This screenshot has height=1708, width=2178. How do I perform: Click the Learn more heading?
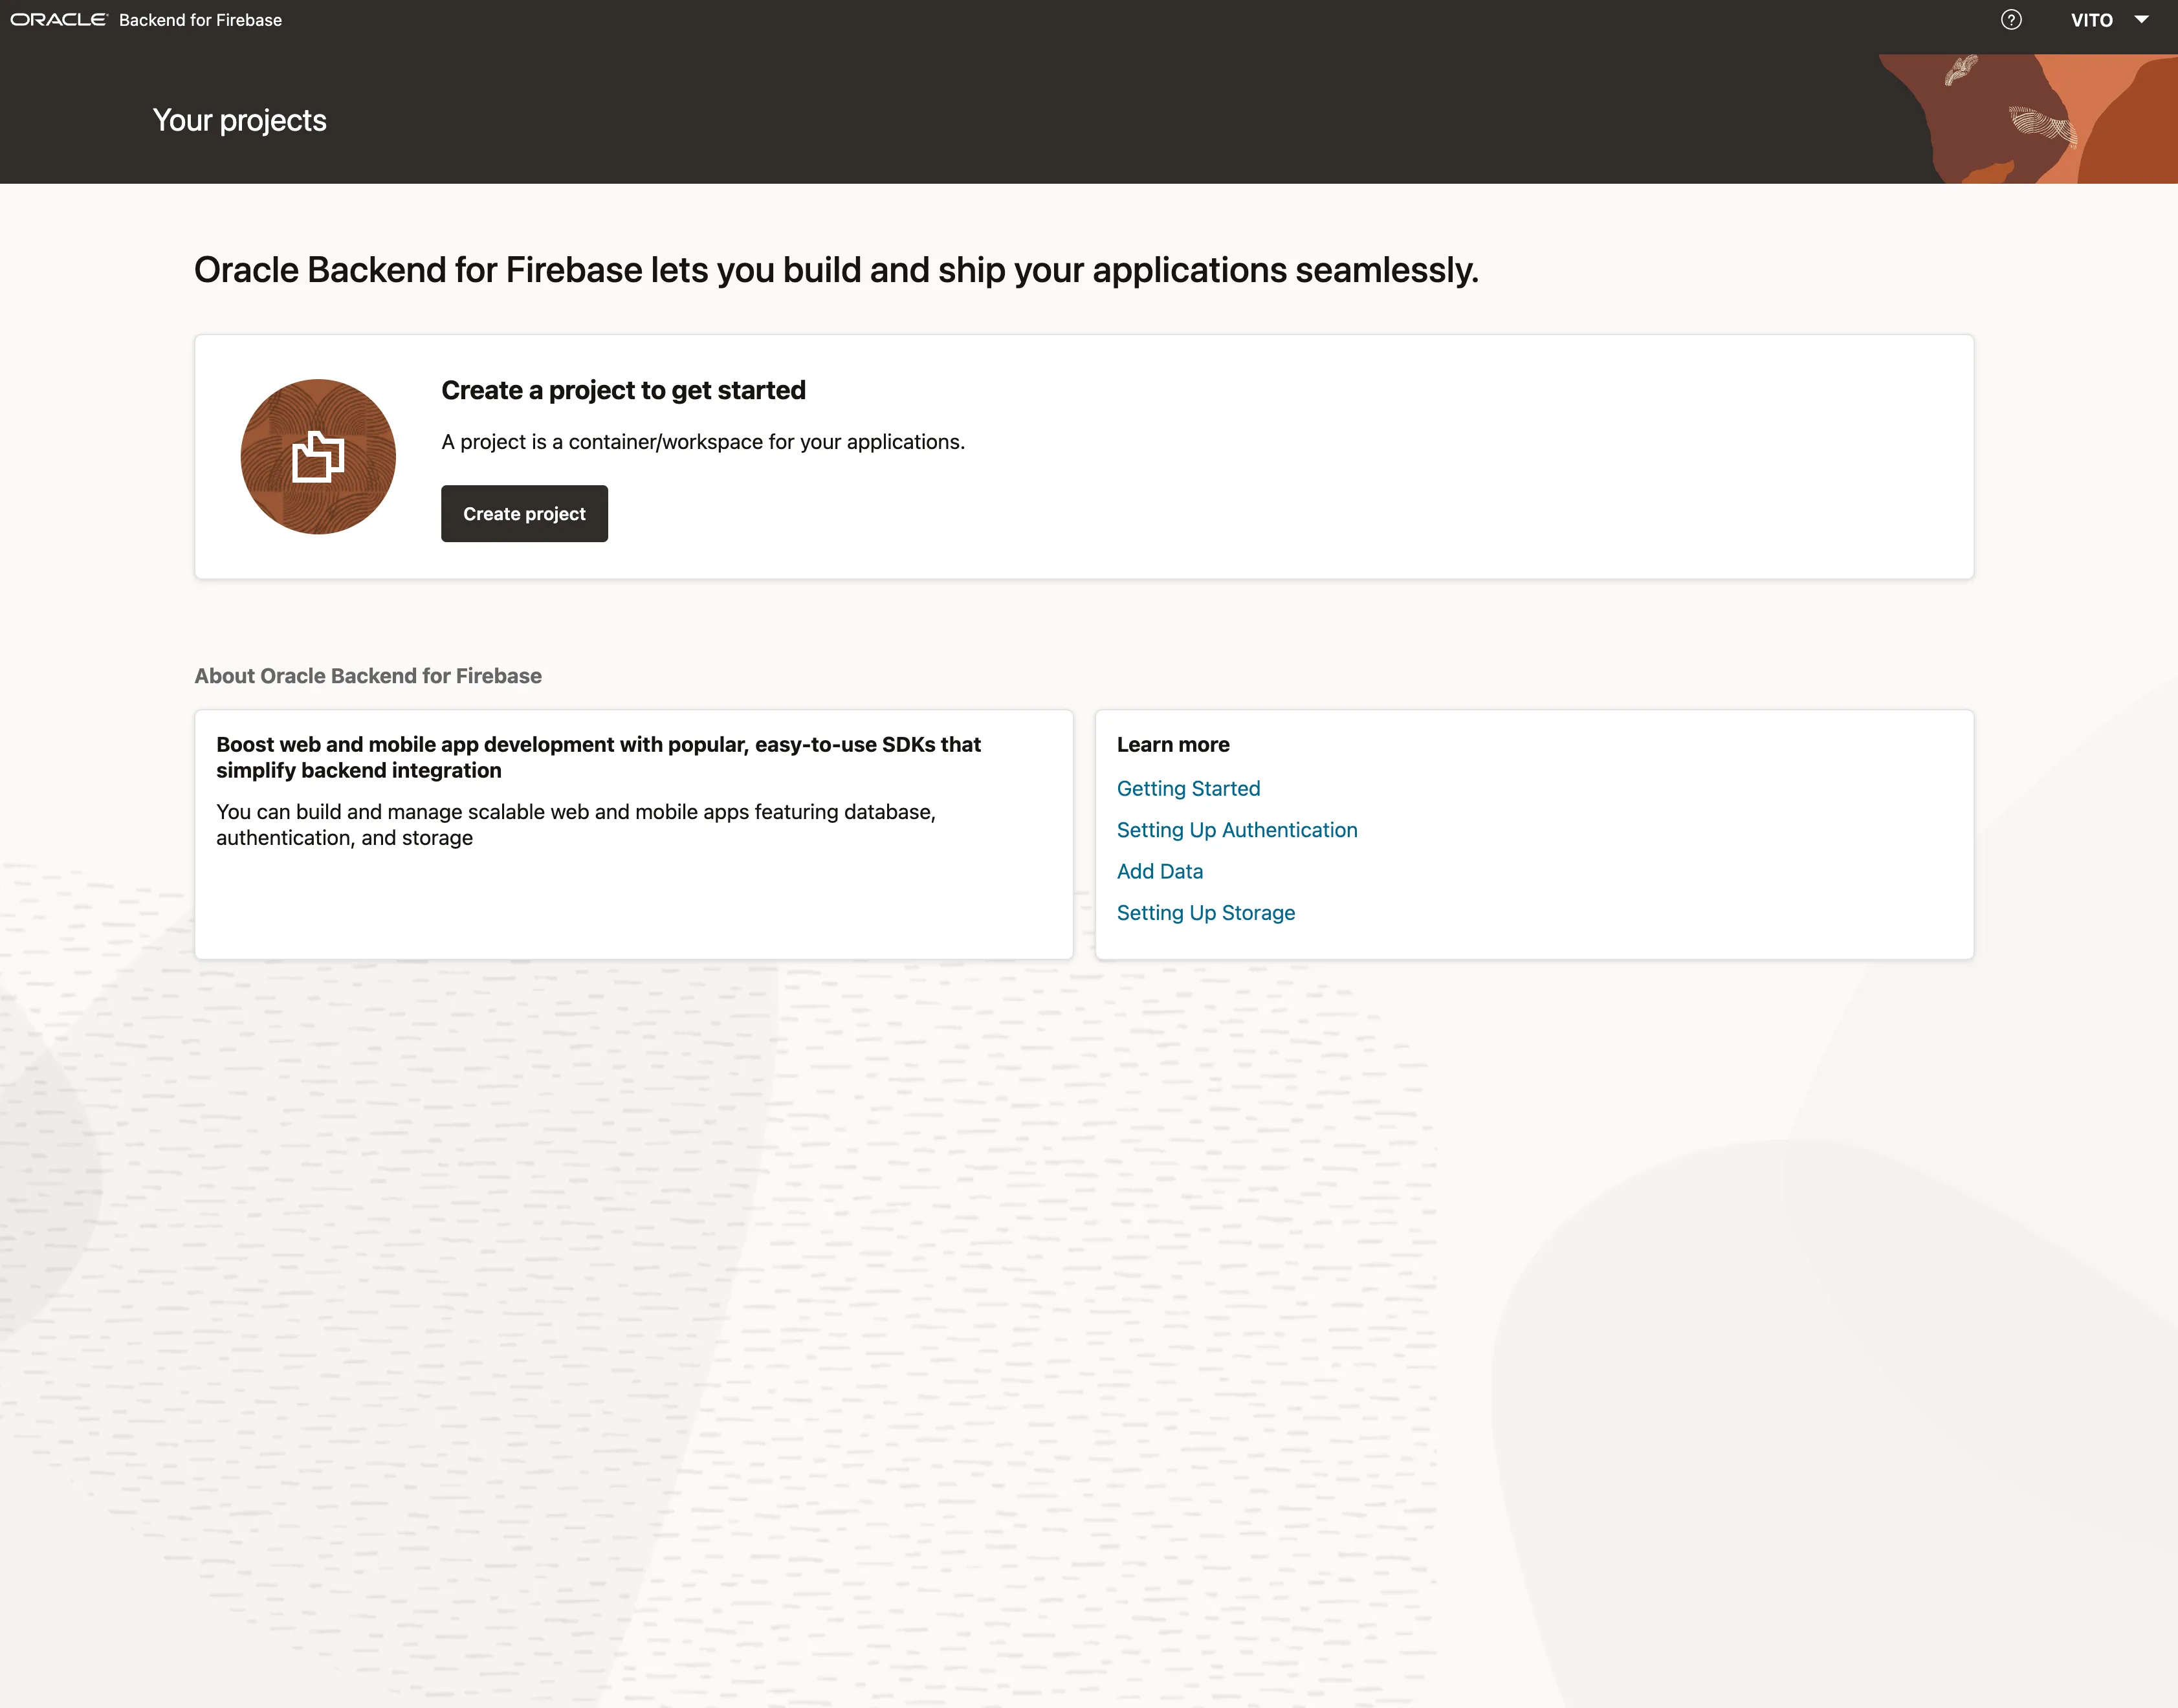point(1173,745)
